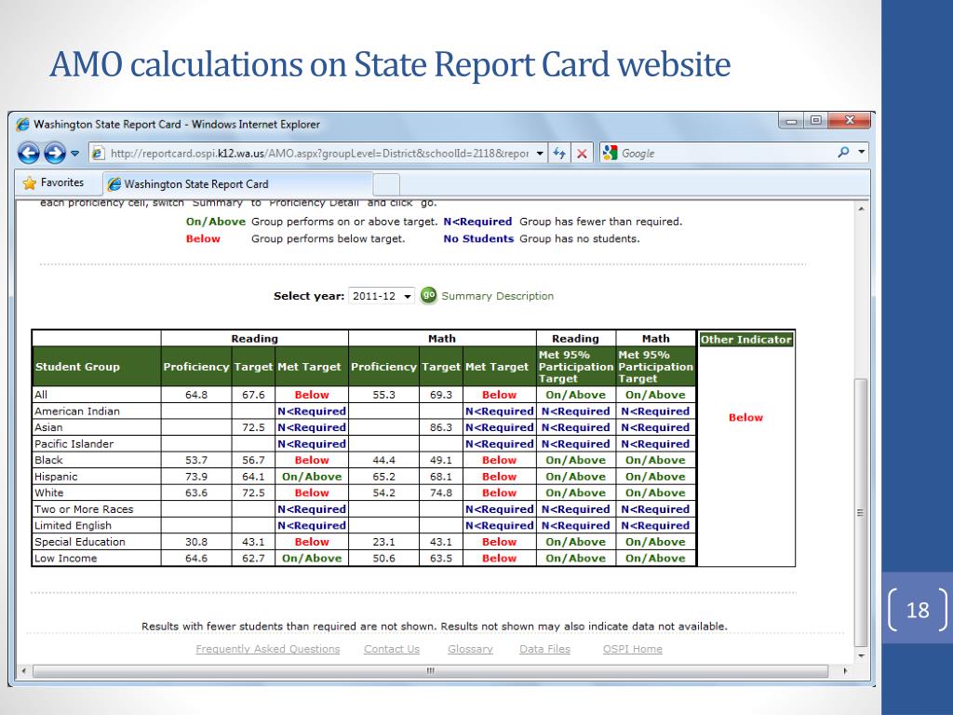Click the Other Indicator column header
This screenshot has width=953, height=715.
[745, 339]
